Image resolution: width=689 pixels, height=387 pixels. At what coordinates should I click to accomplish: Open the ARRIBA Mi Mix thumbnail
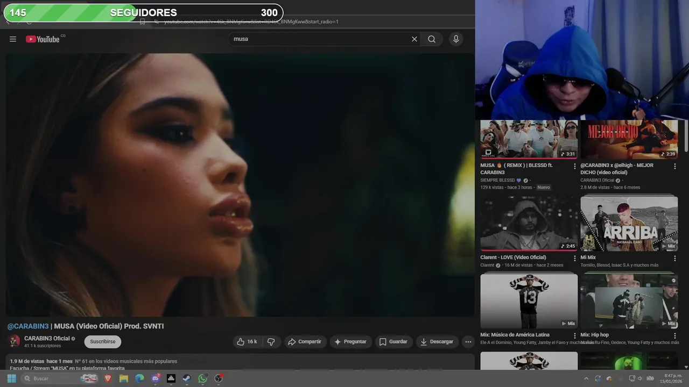coord(629,224)
